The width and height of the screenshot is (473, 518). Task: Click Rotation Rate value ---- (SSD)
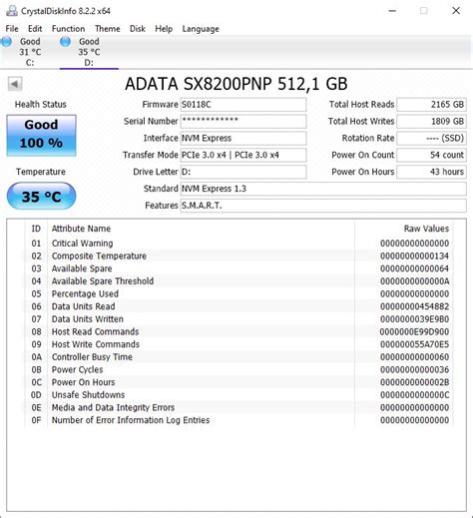click(x=431, y=138)
